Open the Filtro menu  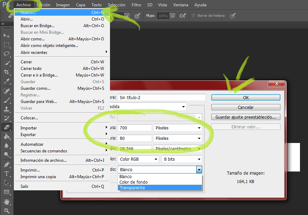pos(136,5)
